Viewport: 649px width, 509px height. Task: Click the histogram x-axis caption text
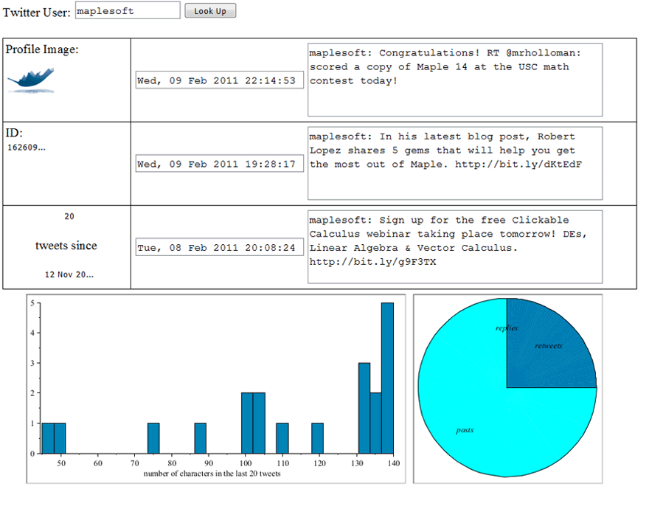[x=212, y=474]
